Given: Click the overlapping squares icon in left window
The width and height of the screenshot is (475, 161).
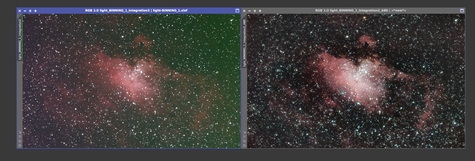Looking at the screenshot, I should tap(20, 141).
